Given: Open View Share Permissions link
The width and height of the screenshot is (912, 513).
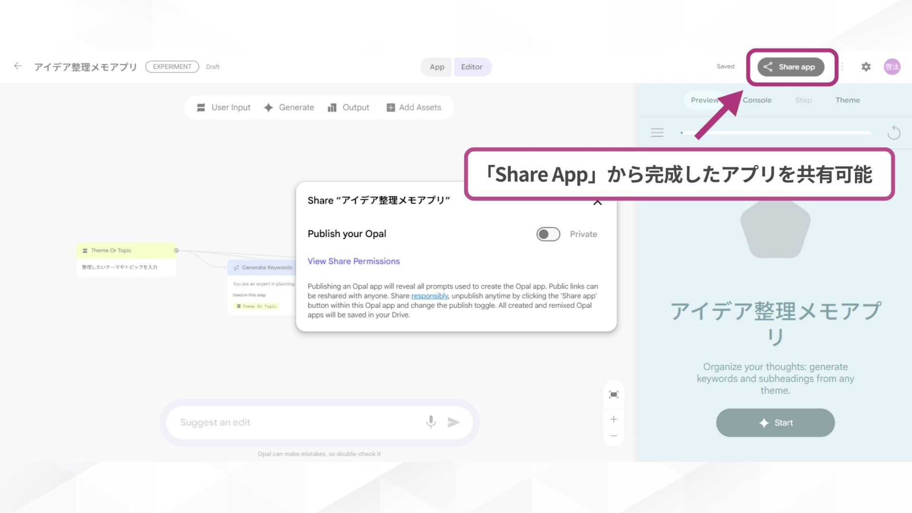Looking at the screenshot, I should [353, 261].
